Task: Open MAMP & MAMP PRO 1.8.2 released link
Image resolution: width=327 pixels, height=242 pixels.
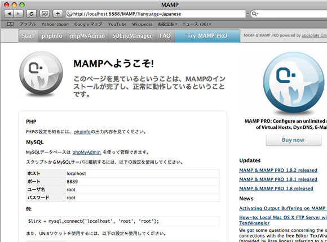Action: pyautogui.click(x=278, y=171)
